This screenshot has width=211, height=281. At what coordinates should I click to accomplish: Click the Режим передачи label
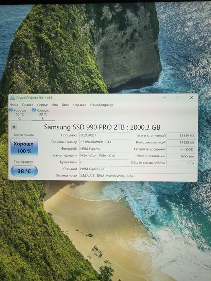(x=64, y=155)
